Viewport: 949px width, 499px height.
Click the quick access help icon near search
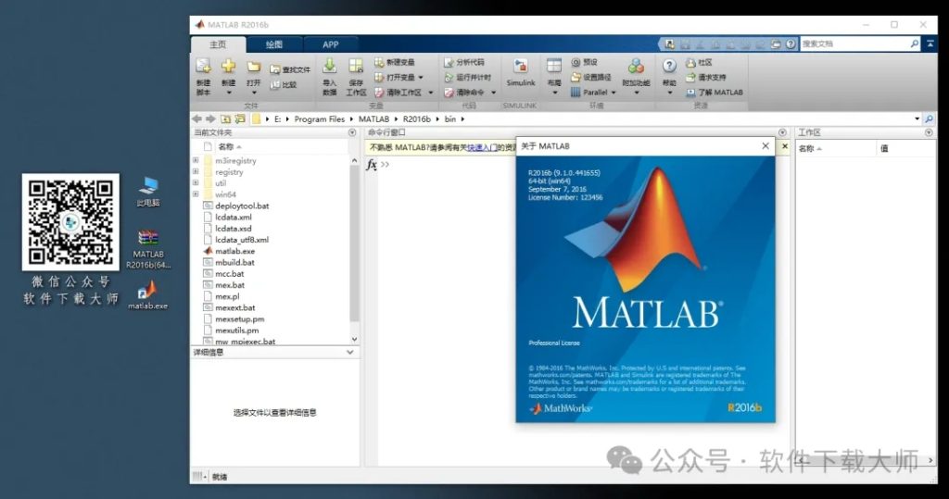[x=791, y=44]
